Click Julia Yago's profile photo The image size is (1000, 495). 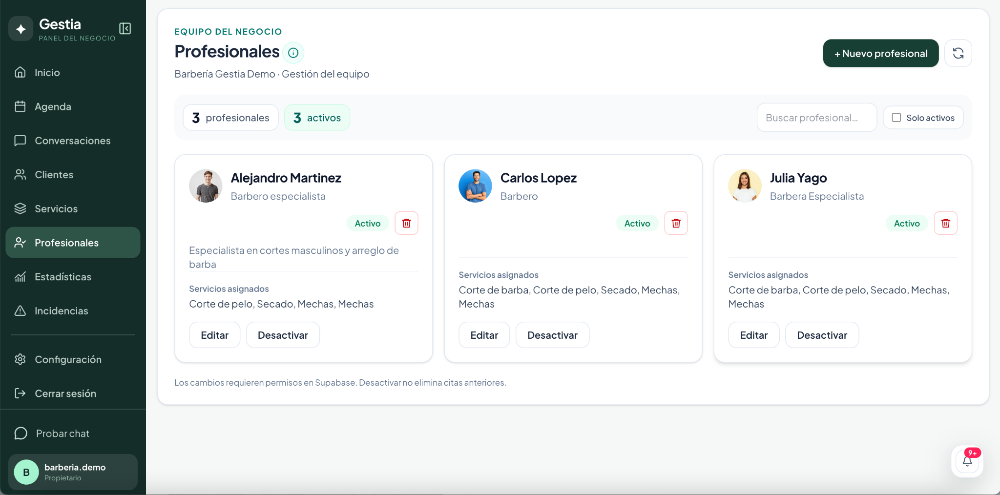pyautogui.click(x=745, y=186)
